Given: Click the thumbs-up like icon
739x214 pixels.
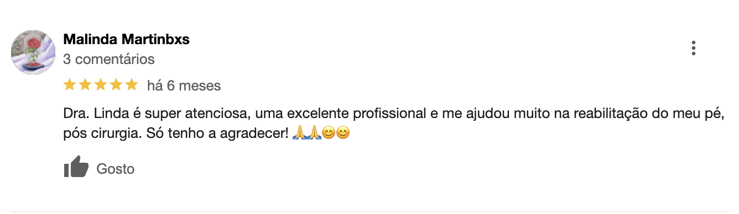Looking at the screenshot, I should coord(76,167).
